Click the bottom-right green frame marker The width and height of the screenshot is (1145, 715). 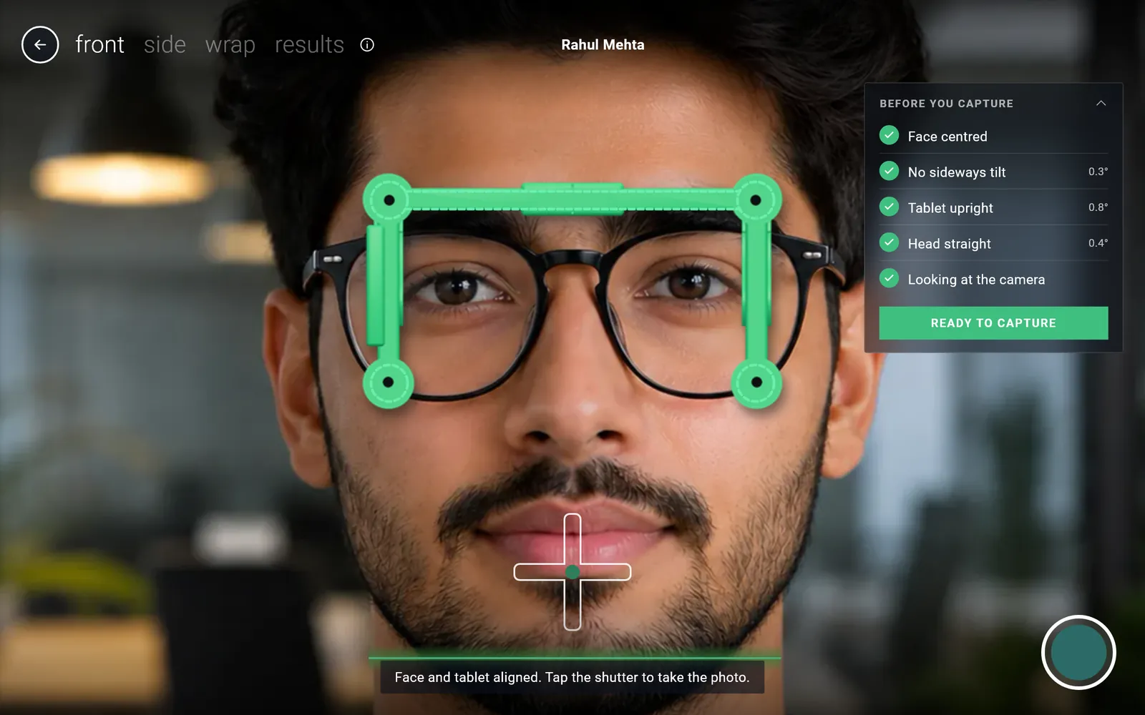point(756,383)
